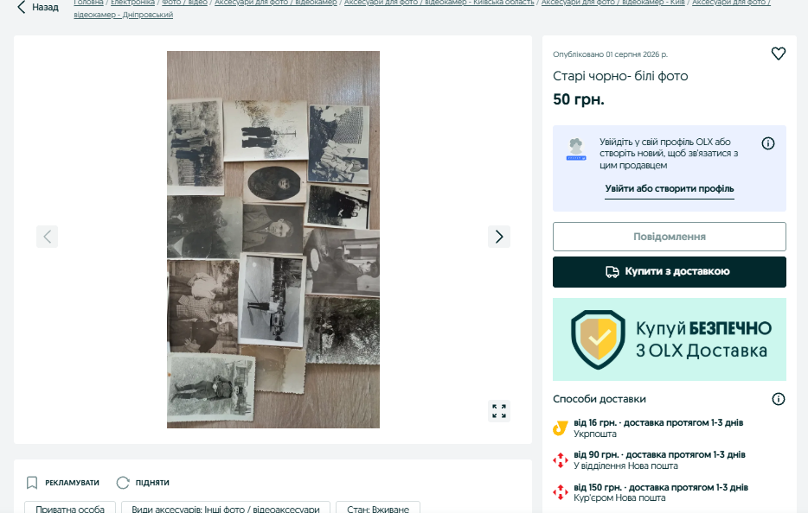Click the main listing photo
Screen dimensions: 808x513
(x=273, y=239)
